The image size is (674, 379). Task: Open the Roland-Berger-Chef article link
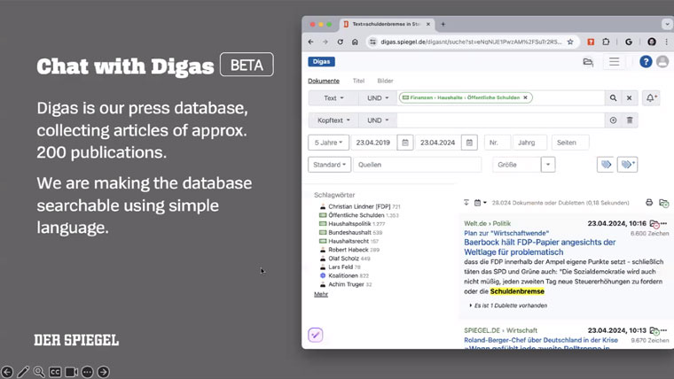click(x=541, y=340)
